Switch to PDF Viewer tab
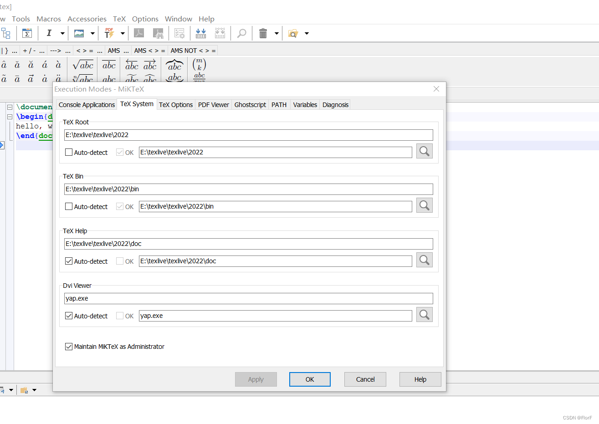This screenshot has height=424, width=599. [214, 105]
